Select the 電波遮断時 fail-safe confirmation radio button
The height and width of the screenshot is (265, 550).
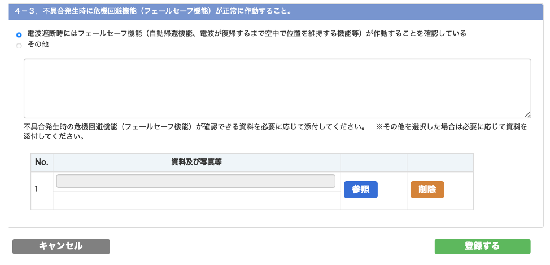click(19, 34)
